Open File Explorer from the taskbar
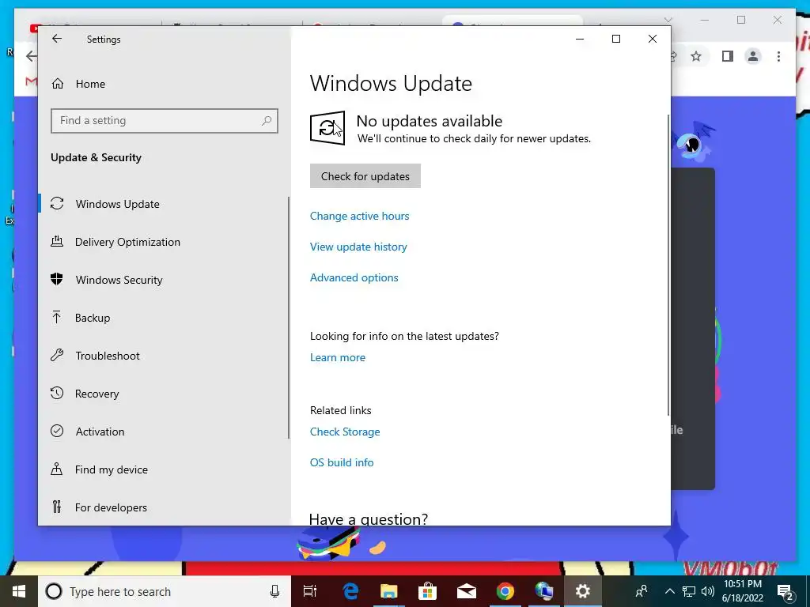 (389, 591)
